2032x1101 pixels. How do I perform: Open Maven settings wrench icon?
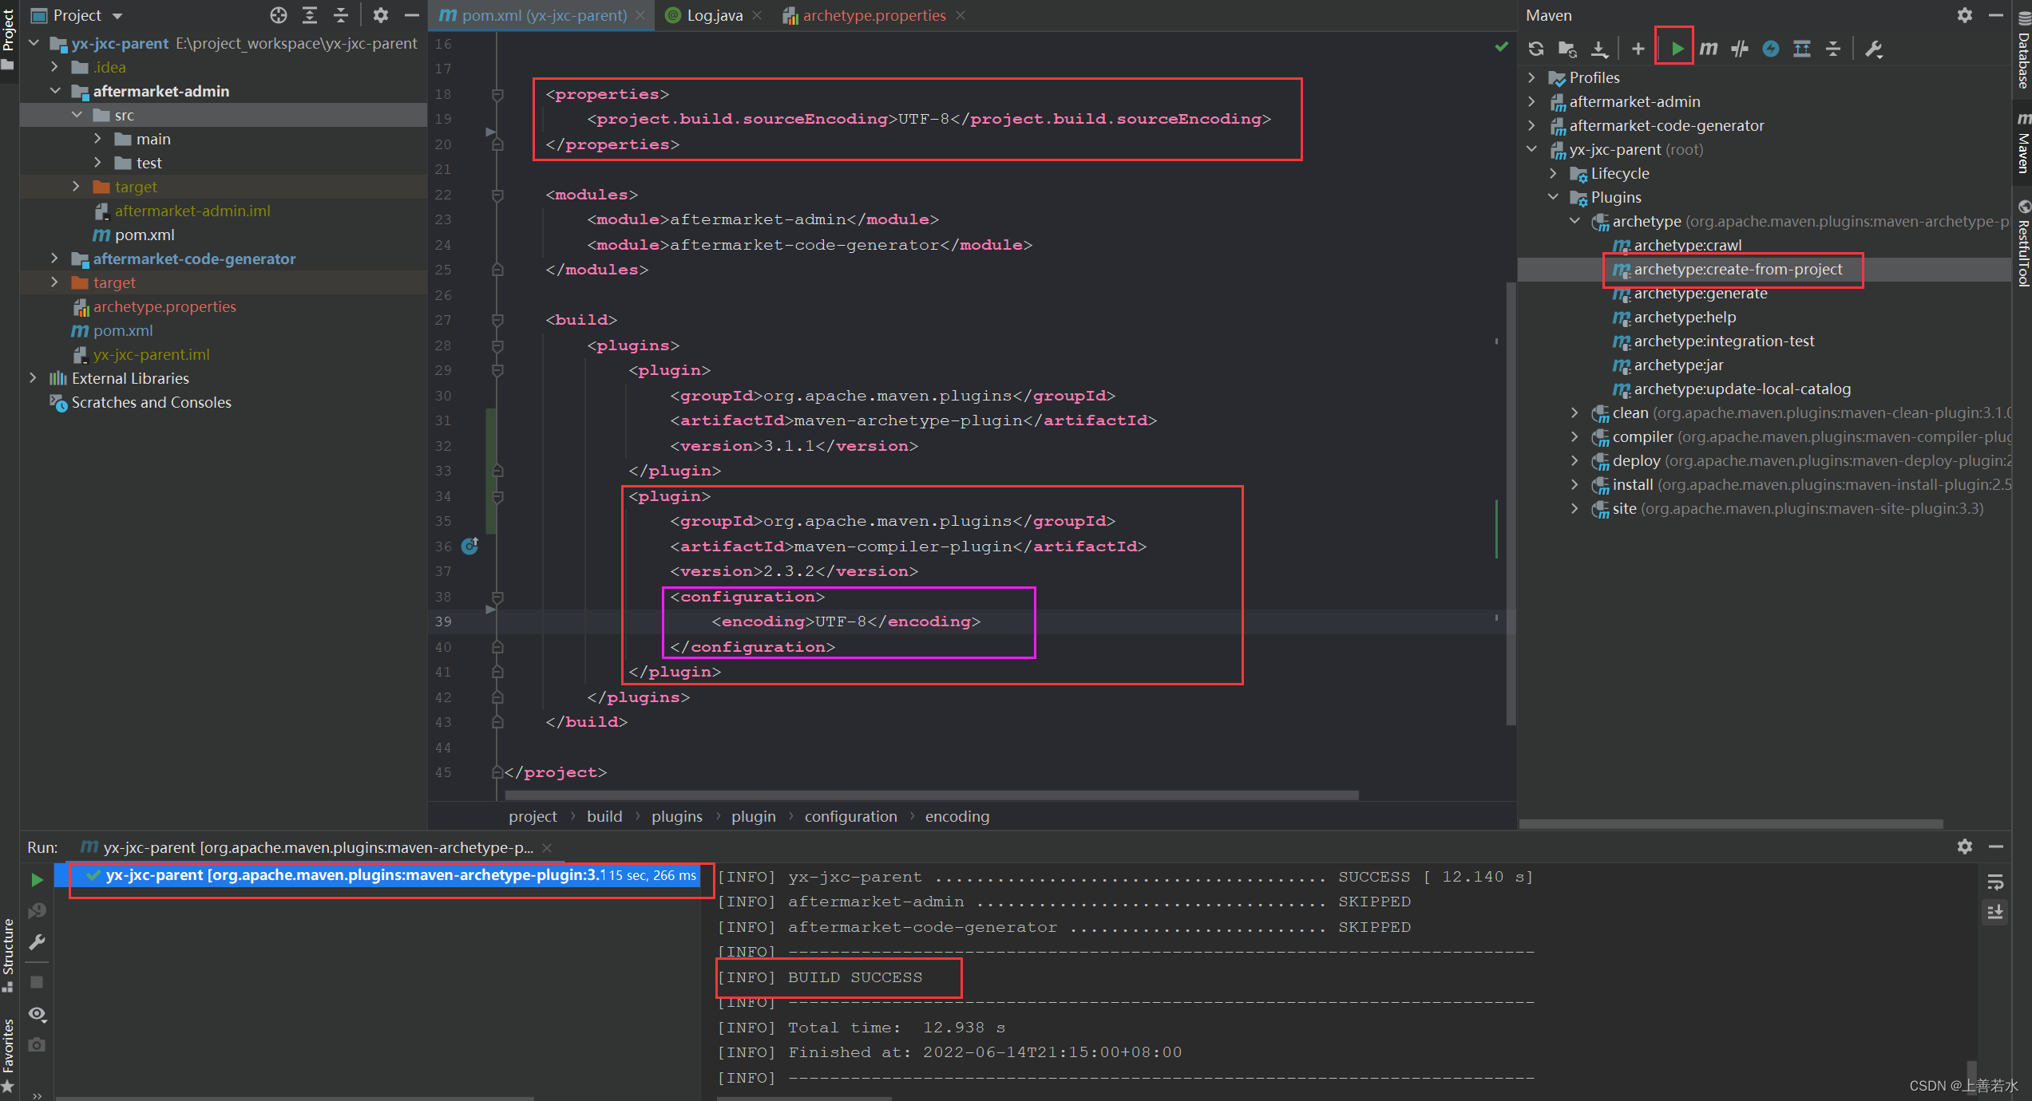click(x=1874, y=49)
